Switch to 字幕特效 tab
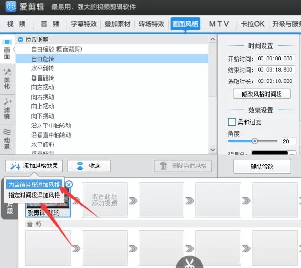The height and width of the screenshot is (268, 301). coord(83,24)
